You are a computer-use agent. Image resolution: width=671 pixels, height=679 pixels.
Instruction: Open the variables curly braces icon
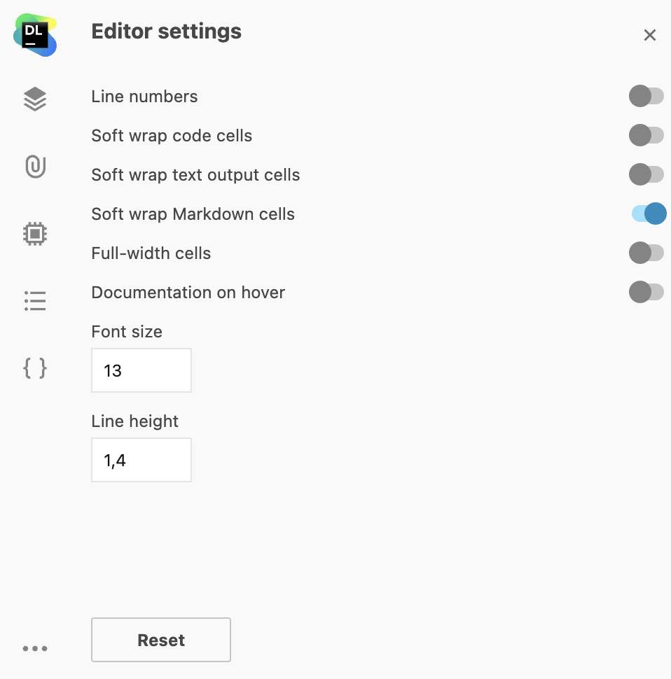click(35, 368)
